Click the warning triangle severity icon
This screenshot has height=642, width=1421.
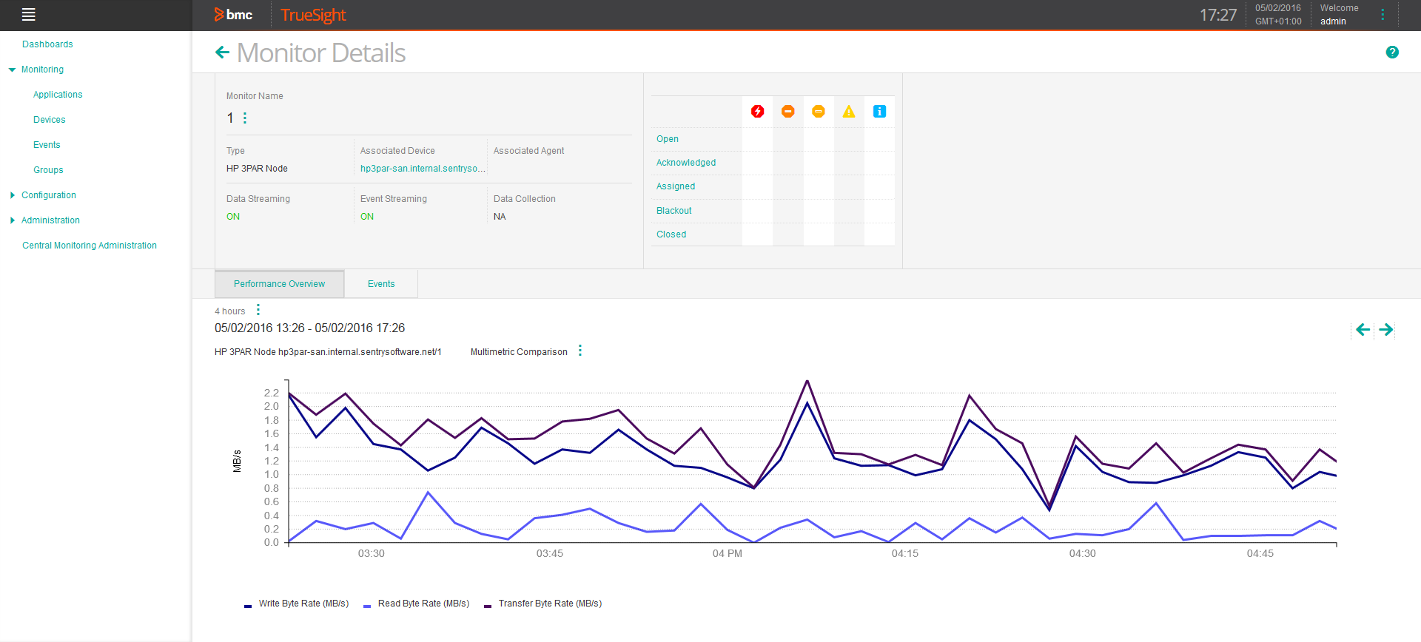tap(849, 111)
